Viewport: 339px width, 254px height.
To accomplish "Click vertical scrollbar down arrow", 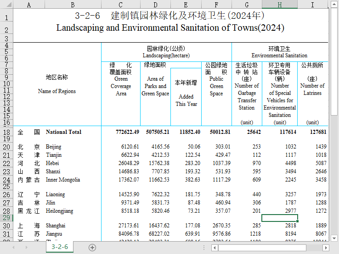I will (x=334, y=238).
